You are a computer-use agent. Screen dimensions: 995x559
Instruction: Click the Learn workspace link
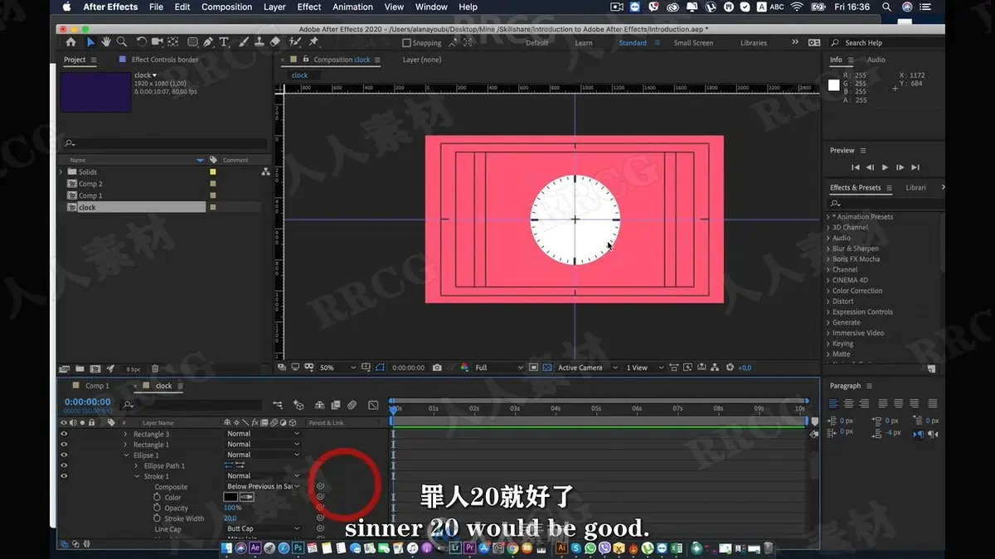[x=584, y=43]
